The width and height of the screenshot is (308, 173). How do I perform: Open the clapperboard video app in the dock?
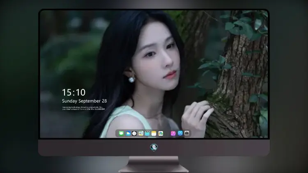coord(147,133)
